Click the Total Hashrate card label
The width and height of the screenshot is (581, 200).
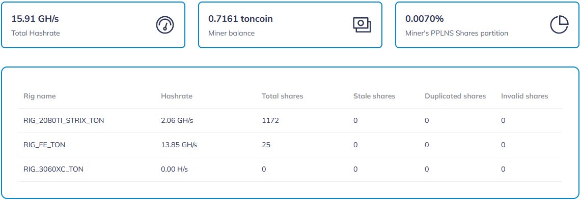tap(36, 33)
